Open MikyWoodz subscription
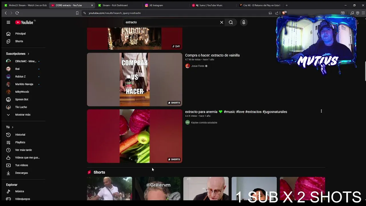Image resolution: width=366 pixels, height=206 pixels. (x=23, y=92)
